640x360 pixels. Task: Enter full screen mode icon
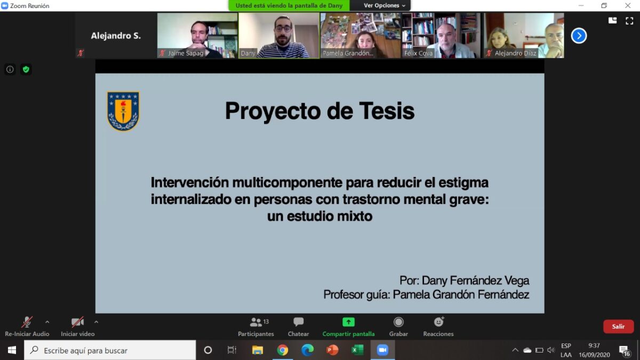click(629, 21)
